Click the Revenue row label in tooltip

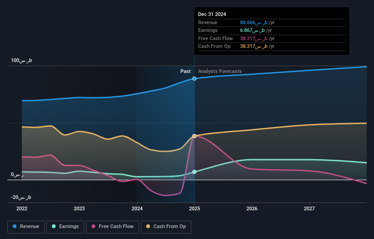(x=208, y=22)
